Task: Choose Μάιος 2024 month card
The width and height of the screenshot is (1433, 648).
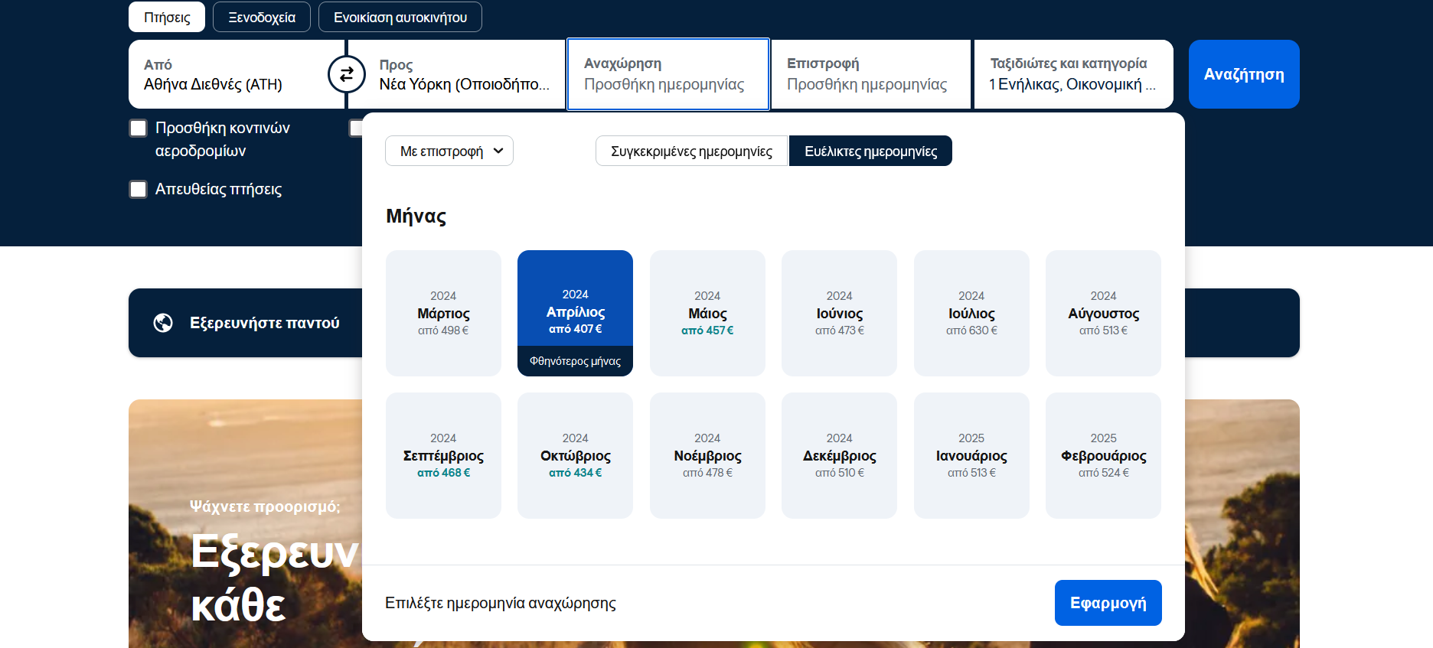Action: click(x=707, y=313)
